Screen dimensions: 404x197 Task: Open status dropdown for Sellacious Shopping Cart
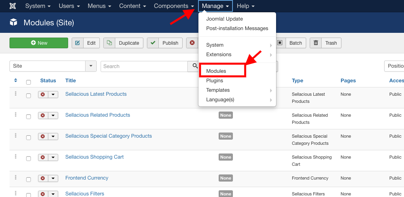click(53, 157)
